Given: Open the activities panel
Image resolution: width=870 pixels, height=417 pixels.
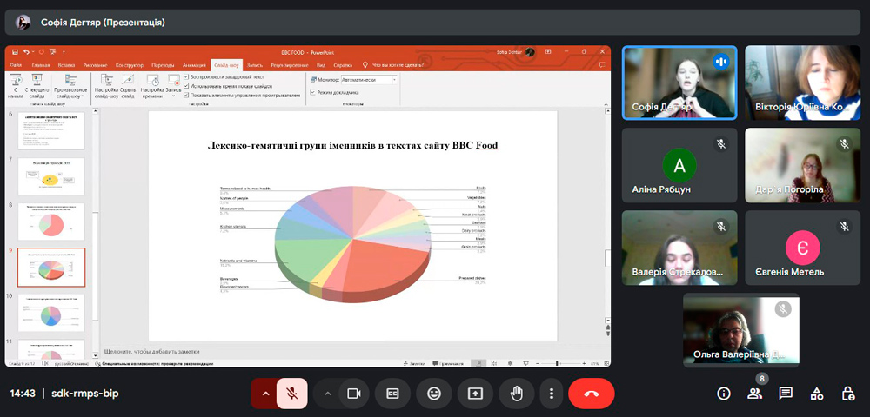Looking at the screenshot, I should pyautogui.click(x=817, y=394).
